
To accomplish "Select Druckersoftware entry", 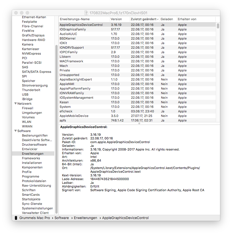I will tap(34, 145).
